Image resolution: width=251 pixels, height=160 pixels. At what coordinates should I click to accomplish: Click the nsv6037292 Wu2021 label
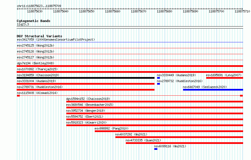click(x=131, y=134)
